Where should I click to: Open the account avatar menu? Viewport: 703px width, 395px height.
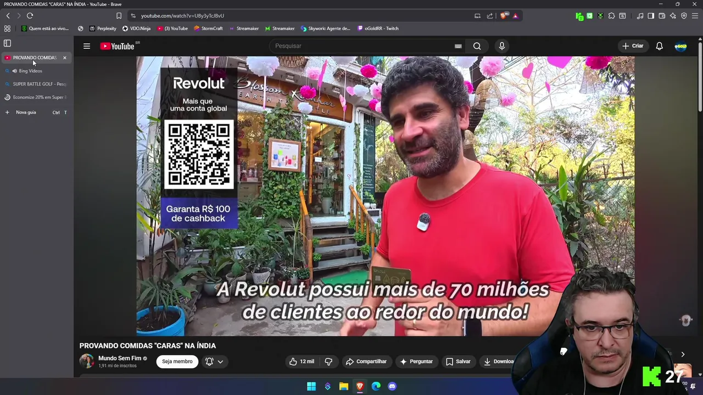pyautogui.click(x=680, y=46)
